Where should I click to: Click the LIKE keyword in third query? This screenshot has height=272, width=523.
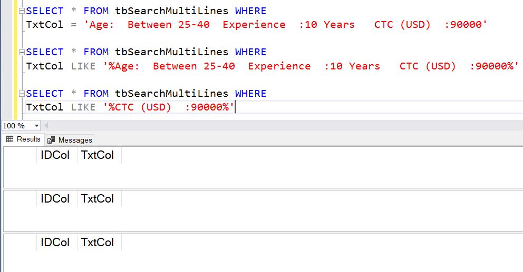83,107
